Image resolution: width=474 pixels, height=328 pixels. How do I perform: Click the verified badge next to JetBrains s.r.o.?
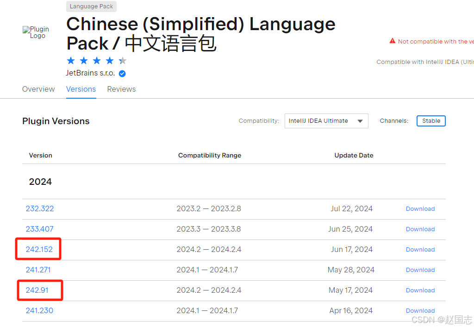click(122, 74)
